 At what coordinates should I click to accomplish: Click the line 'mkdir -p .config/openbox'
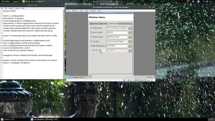coord(14,16)
